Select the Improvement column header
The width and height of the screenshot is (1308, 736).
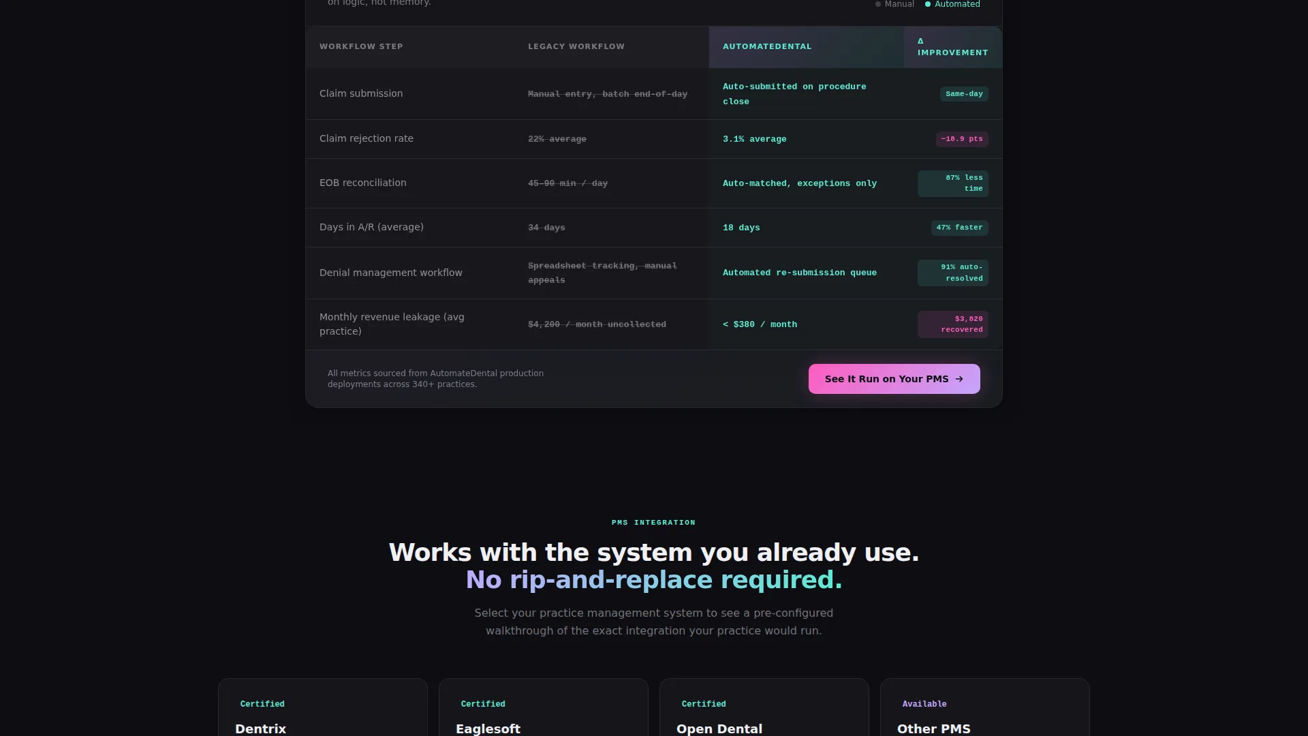coord(952,47)
